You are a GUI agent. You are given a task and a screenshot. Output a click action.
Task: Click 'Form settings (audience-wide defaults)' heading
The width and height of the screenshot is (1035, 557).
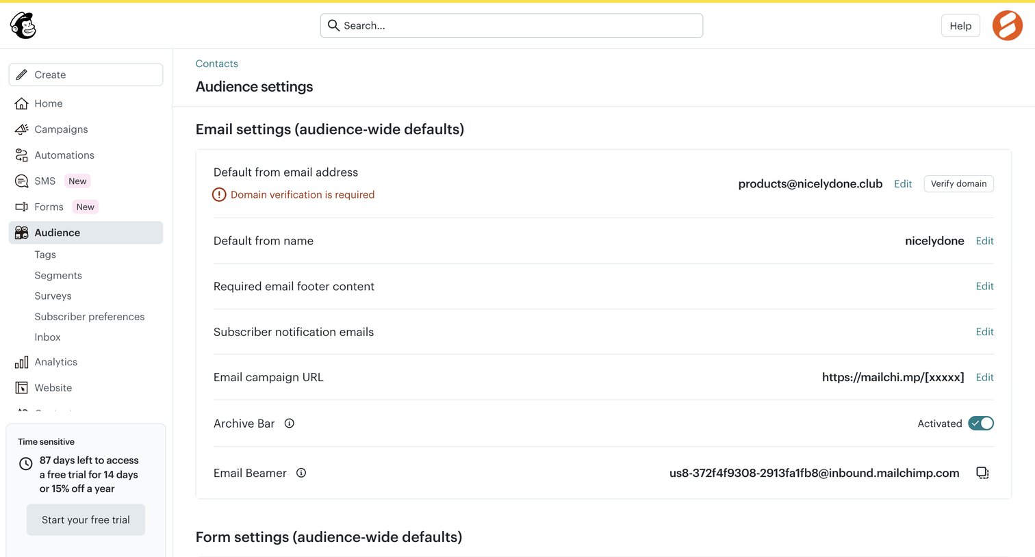tap(329, 537)
